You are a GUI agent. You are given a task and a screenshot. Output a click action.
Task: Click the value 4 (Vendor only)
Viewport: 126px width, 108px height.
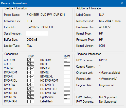(108, 79)
